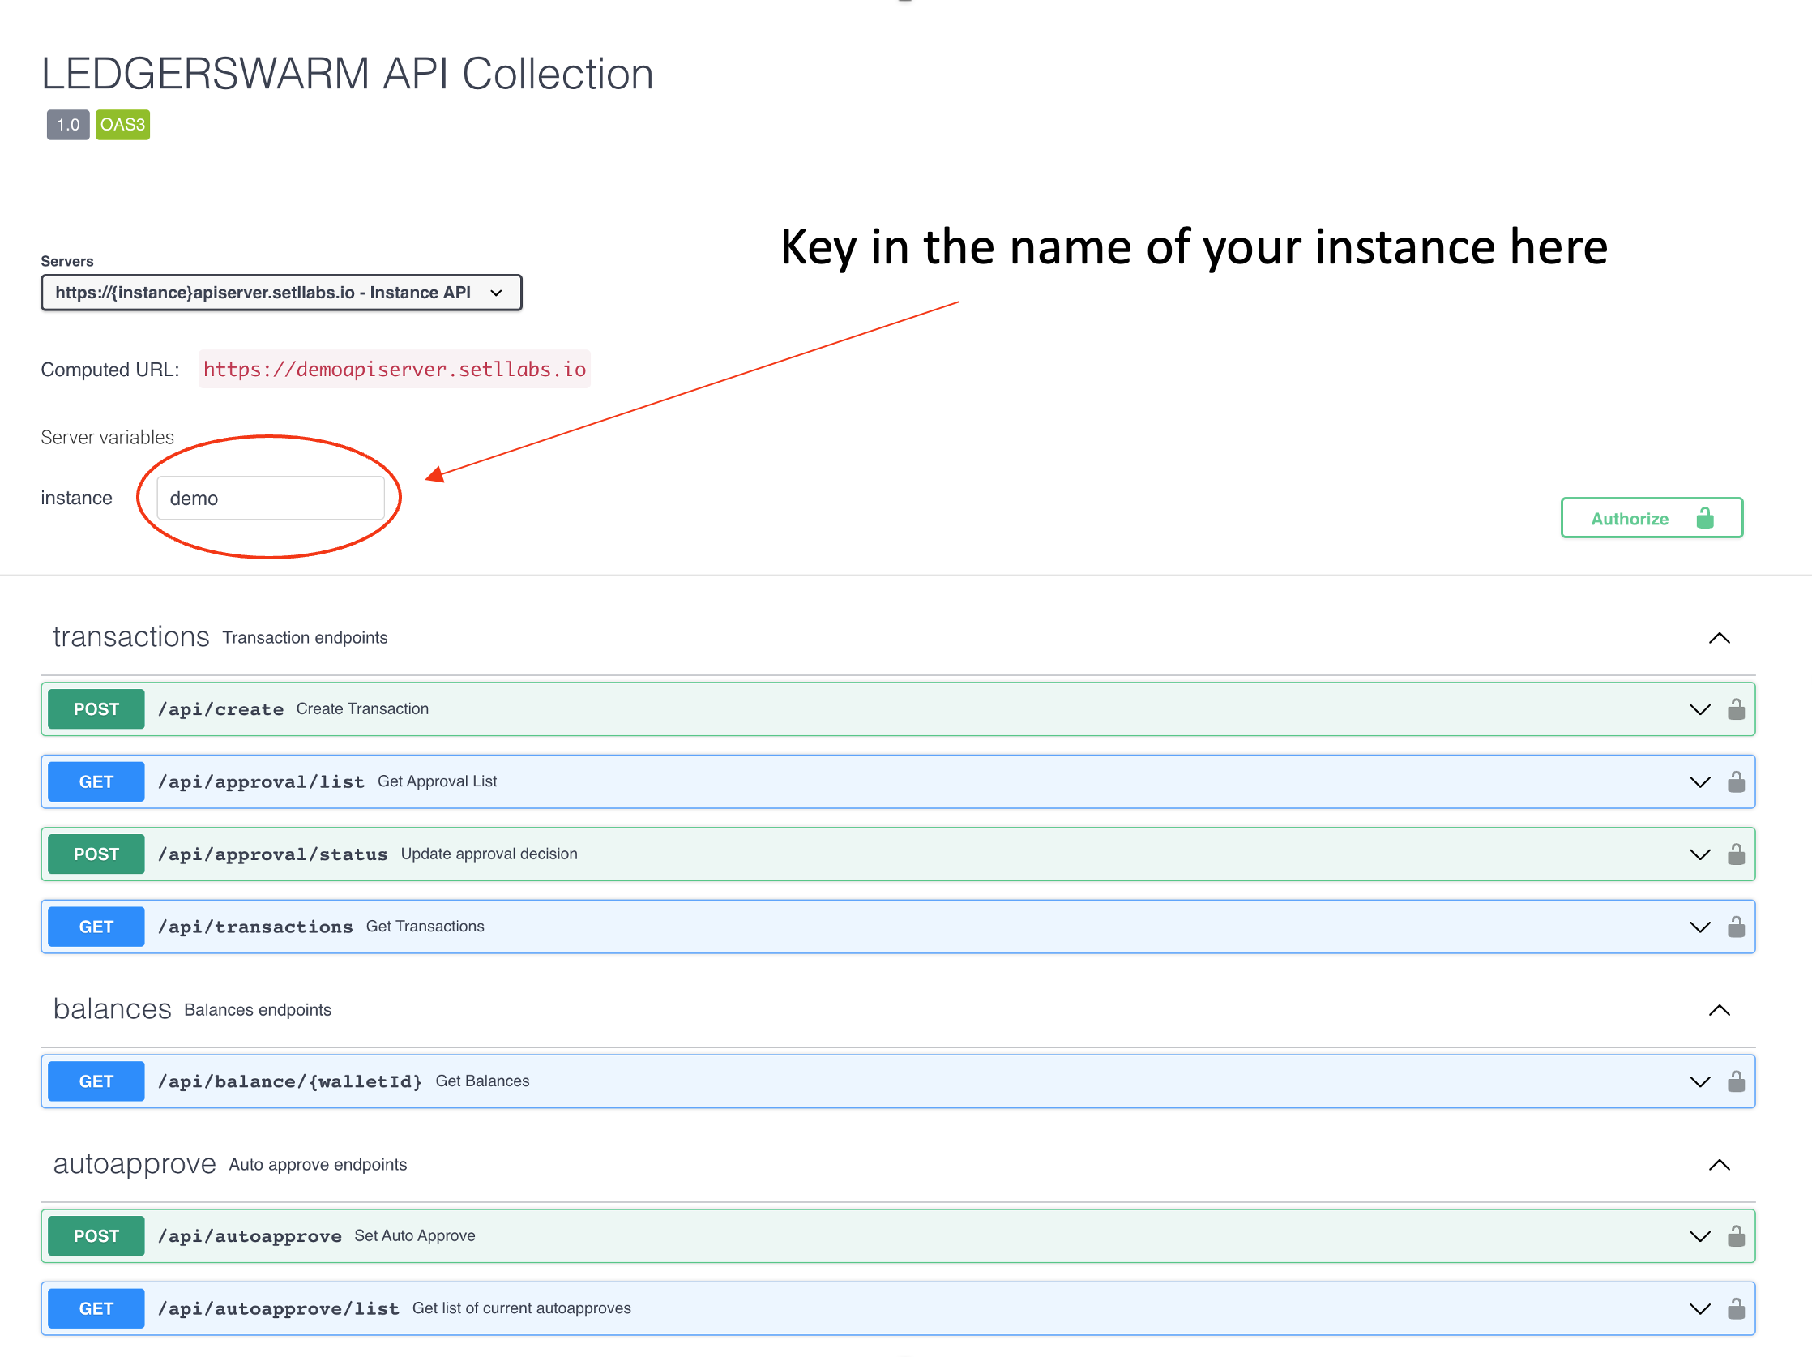Click the lock icon on /api/approval/status row
The height and width of the screenshot is (1357, 1812).
click(1735, 854)
